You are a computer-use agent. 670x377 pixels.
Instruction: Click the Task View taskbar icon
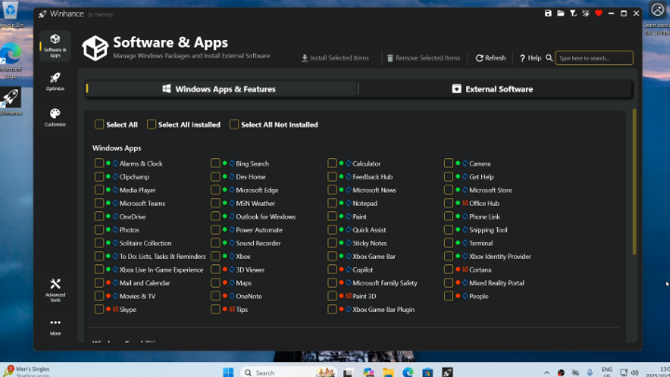click(x=348, y=372)
